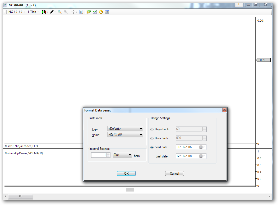The image size is (278, 205).
Task: Maximize the chart window
Action: click(x=256, y=4)
